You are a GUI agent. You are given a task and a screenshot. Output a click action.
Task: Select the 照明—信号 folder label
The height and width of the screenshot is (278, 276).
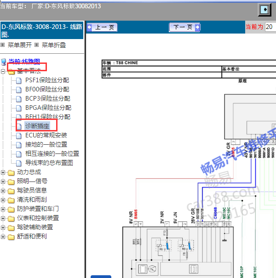[32, 182]
